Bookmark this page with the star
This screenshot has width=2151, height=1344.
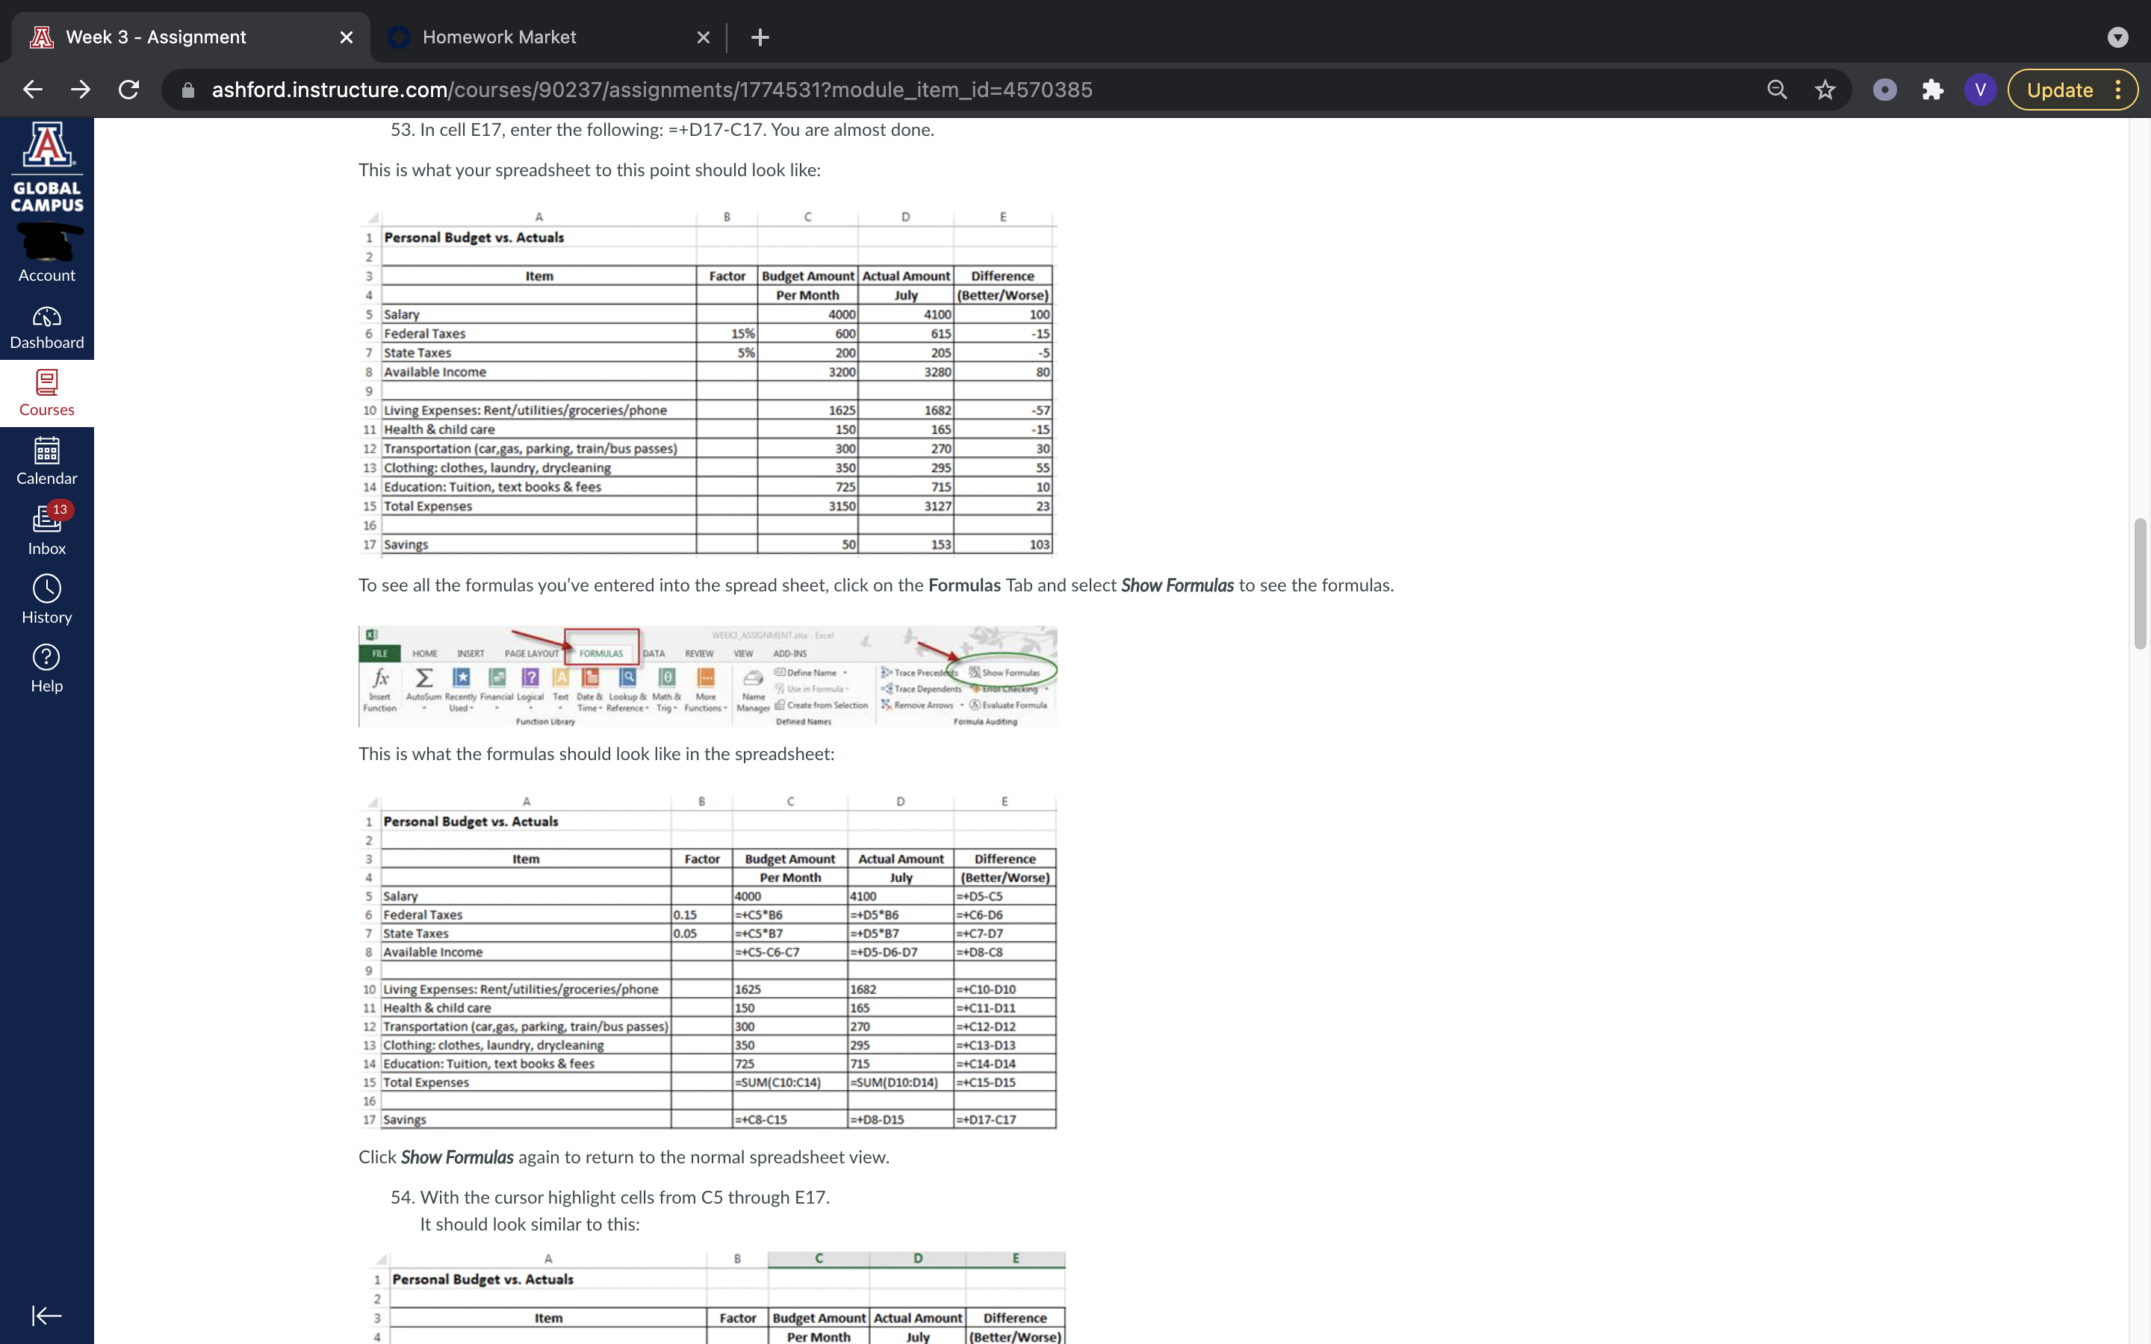1825,90
